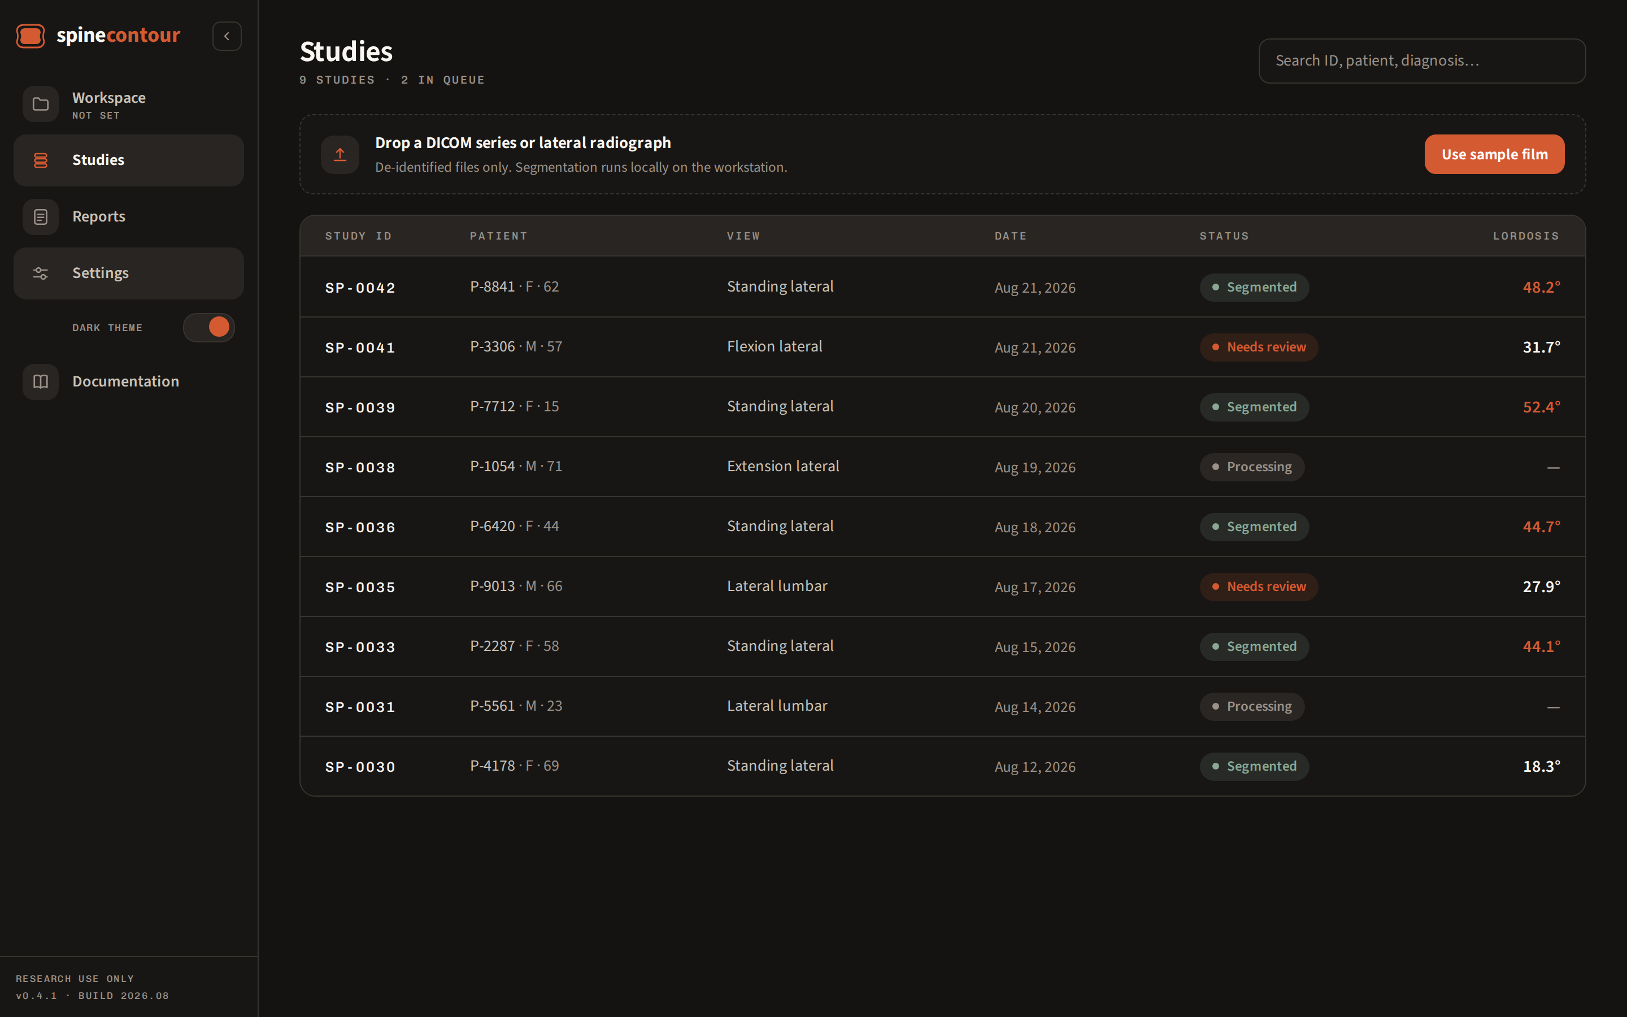
Task: Click the Aug 12, 2026 date cell
Action: point(1035,767)
